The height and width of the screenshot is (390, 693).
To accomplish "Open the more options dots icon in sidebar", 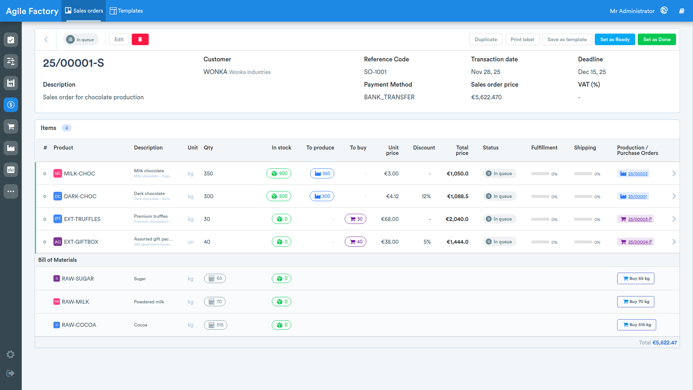I will point(11,191).
